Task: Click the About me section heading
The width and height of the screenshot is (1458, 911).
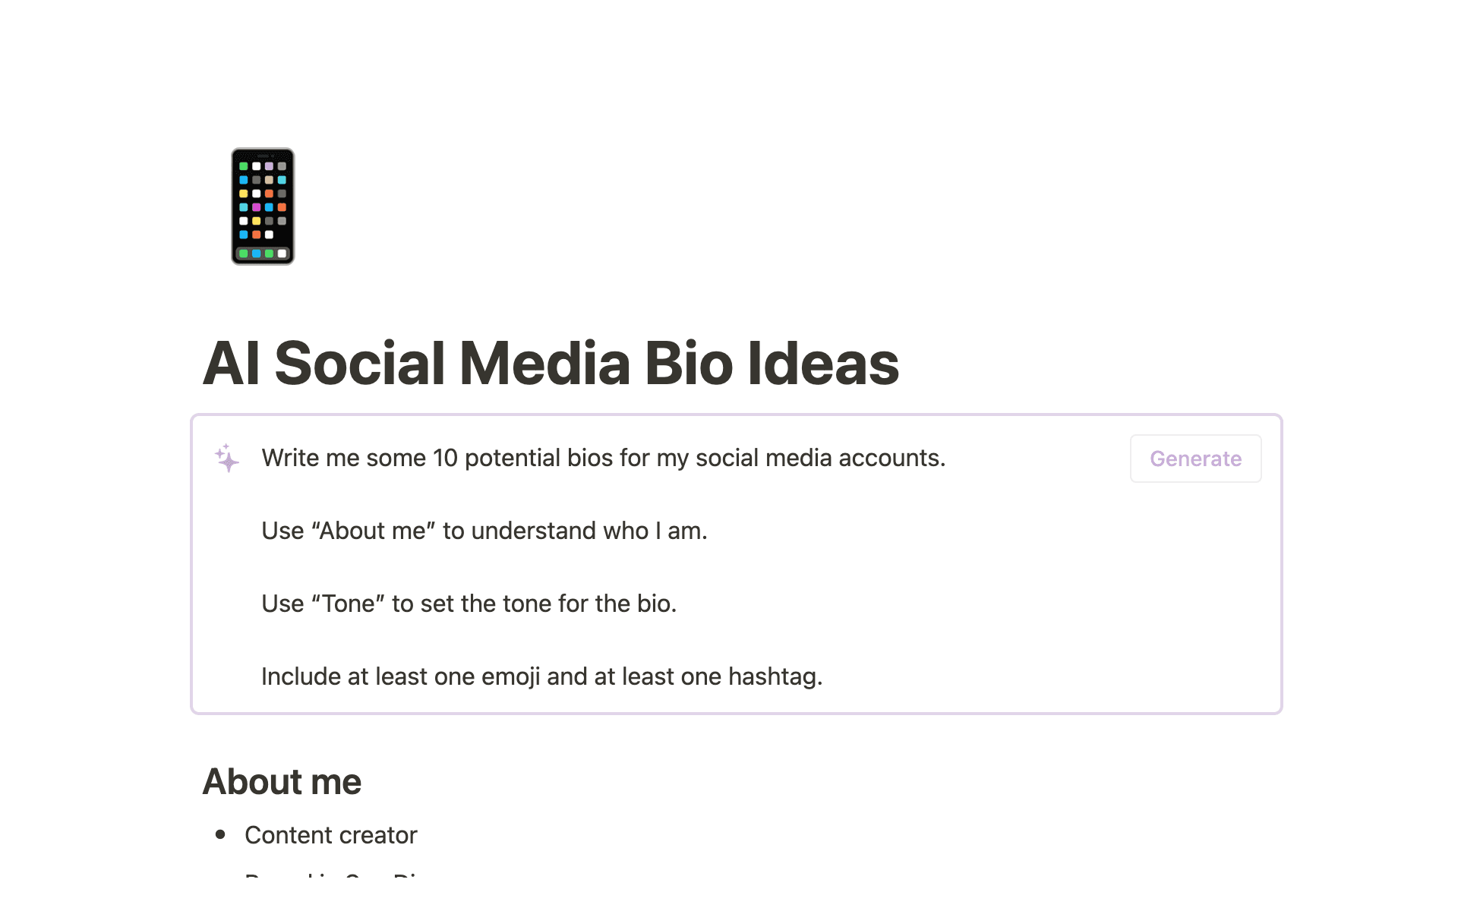Action: tap(283, 781)
